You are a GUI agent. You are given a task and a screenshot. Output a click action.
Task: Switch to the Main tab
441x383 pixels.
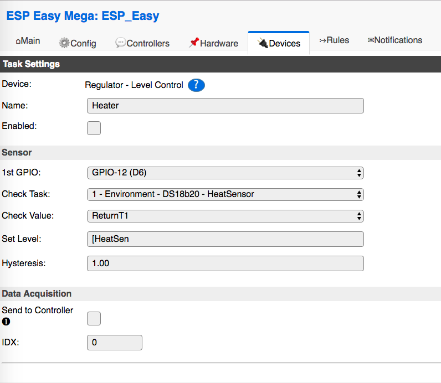[28, 41]
